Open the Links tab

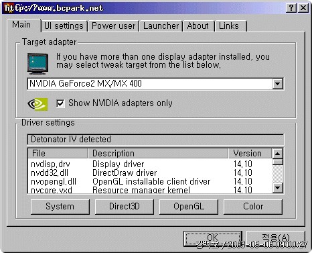[230, 26]
